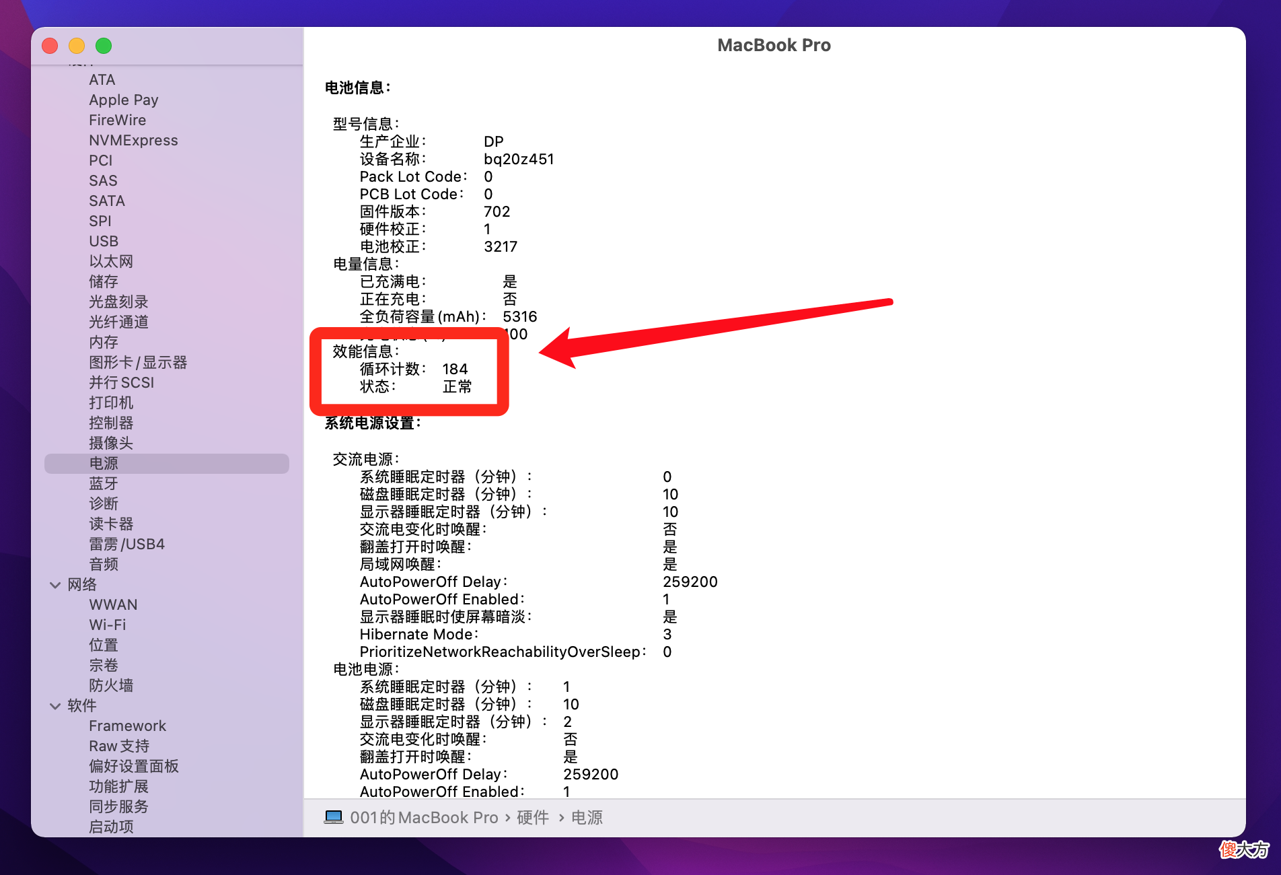This screenshot has height=875, width=1281.
Task: Click the device name value bq20z451
Action: click(x=519, y=159)
